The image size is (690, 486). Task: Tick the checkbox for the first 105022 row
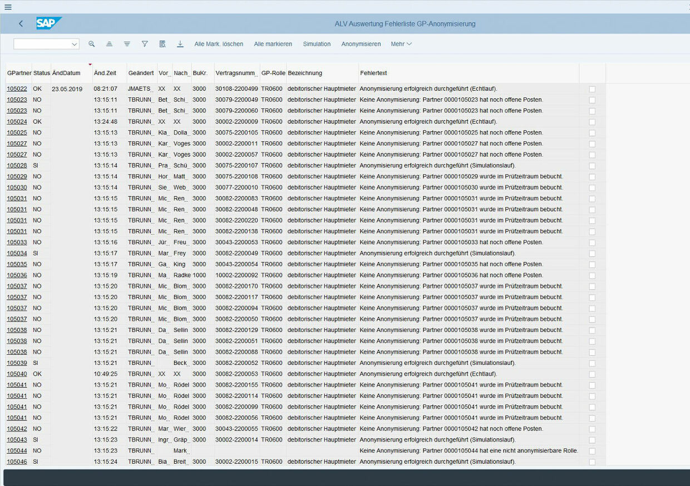point(592,89)
